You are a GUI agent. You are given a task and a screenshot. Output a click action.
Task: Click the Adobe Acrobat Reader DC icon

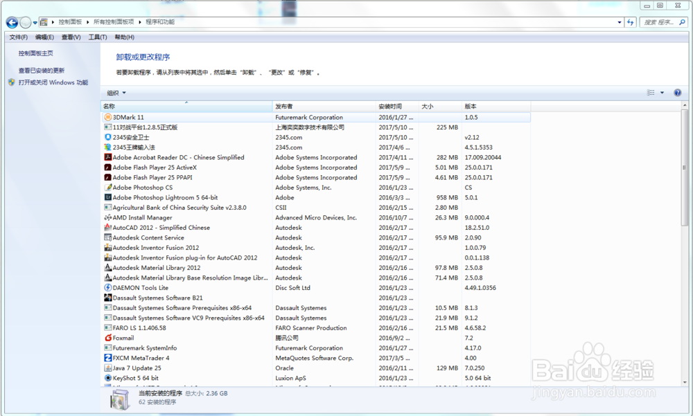click(x=108, y=157)
